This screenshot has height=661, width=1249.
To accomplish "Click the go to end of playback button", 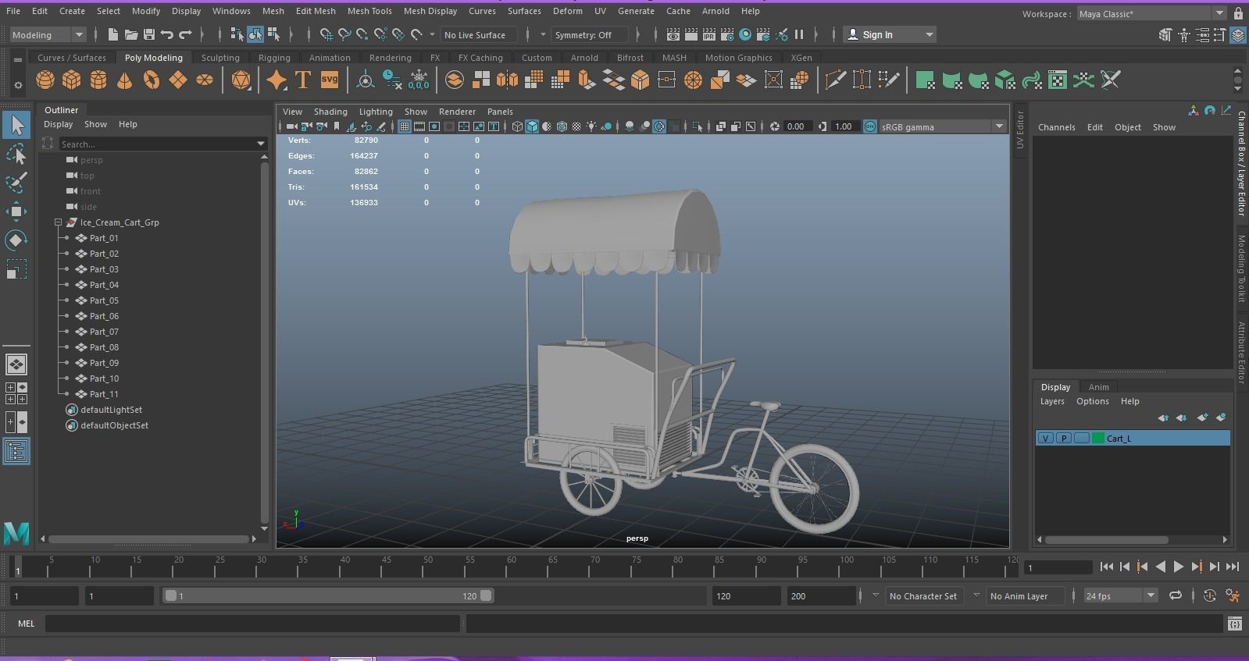I will point(1233,567).
